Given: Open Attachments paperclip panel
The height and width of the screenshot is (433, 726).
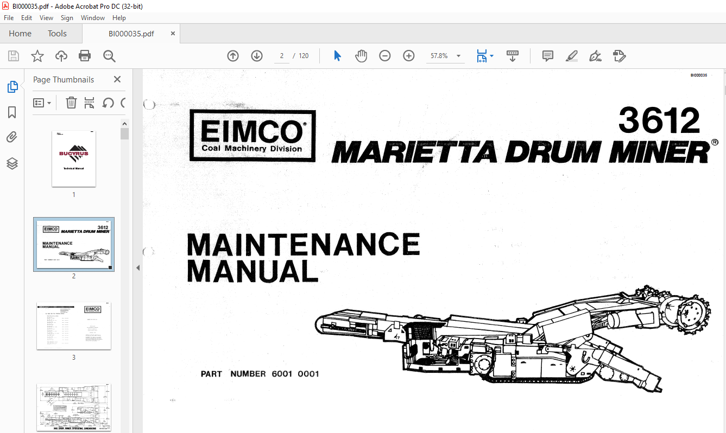Looking at the screenshot, I should 12,137.
